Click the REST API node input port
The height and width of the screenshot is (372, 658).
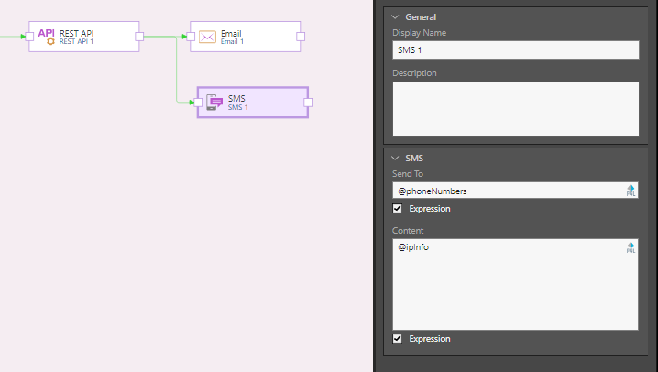pos(29,37)
